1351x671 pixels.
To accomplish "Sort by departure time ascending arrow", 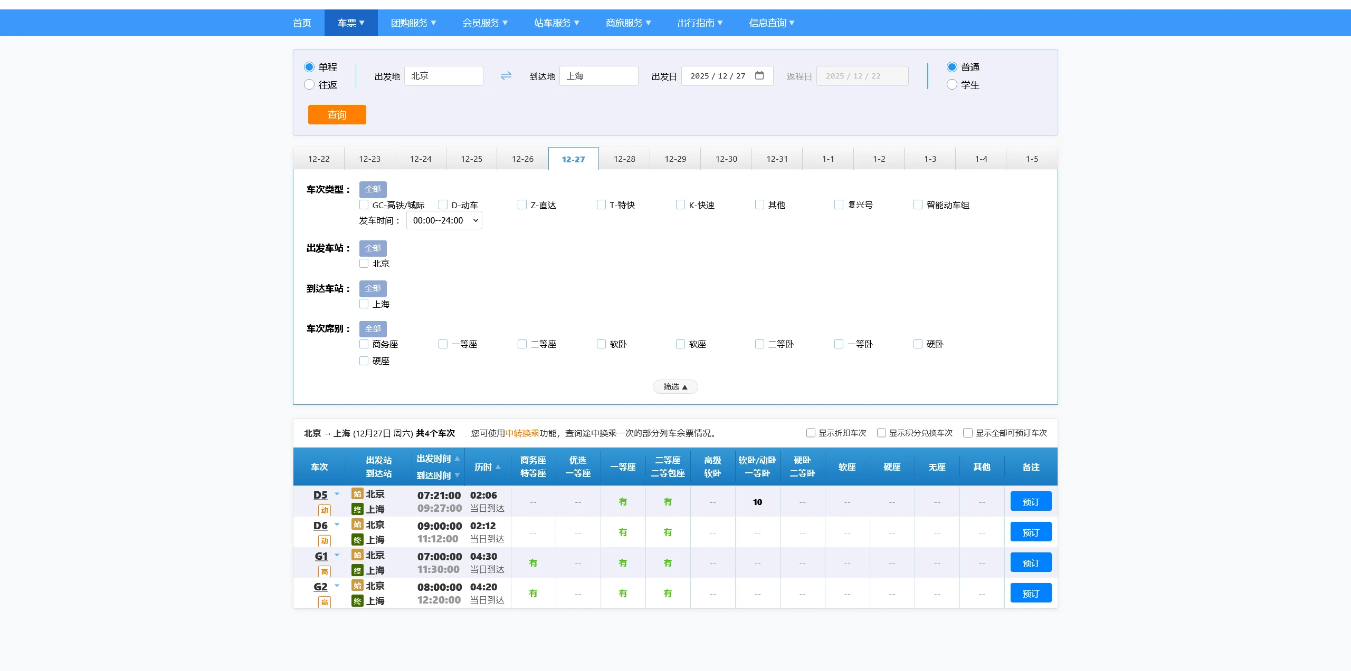I will (x=457, y=459).
